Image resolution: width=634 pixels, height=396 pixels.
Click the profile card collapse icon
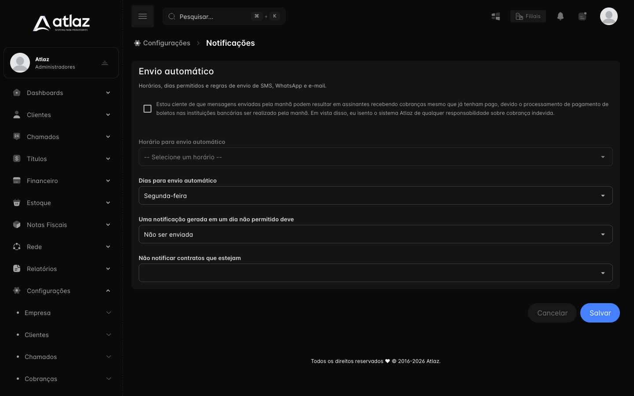(105, 63)
